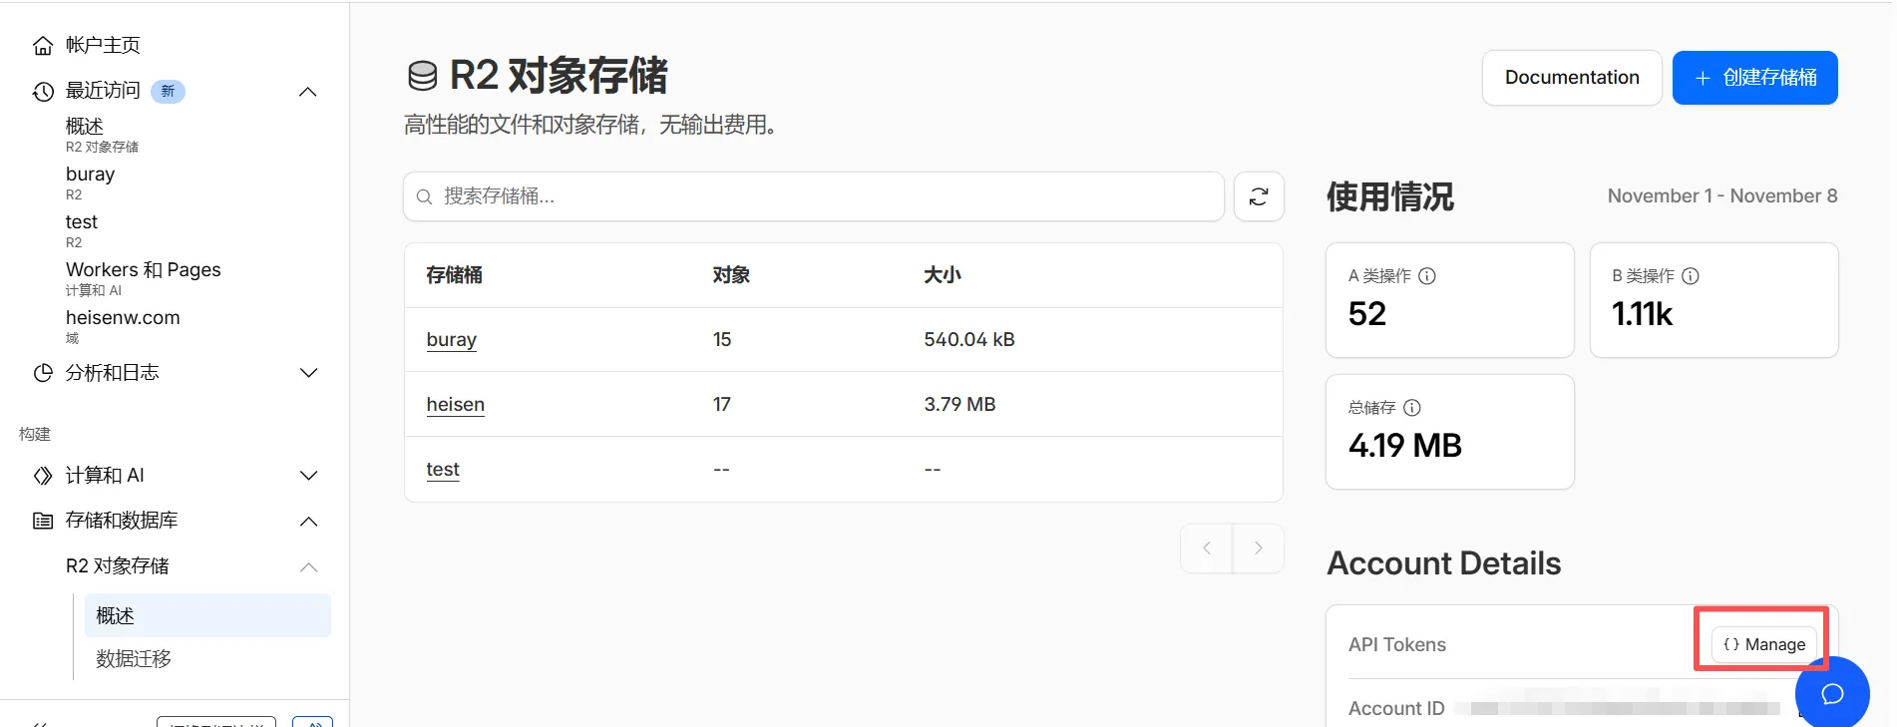Click the 分析和日志 pie chart icon
1897x727 pixels.
point(43,373)
